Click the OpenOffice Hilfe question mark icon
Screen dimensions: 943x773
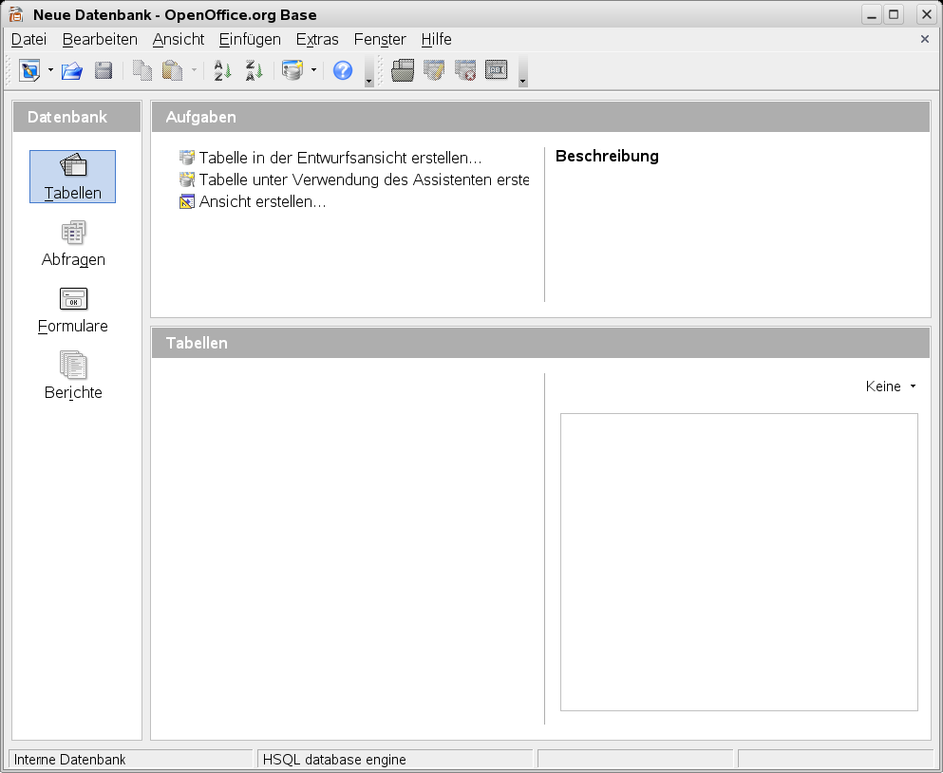click(x=343, y=70)
